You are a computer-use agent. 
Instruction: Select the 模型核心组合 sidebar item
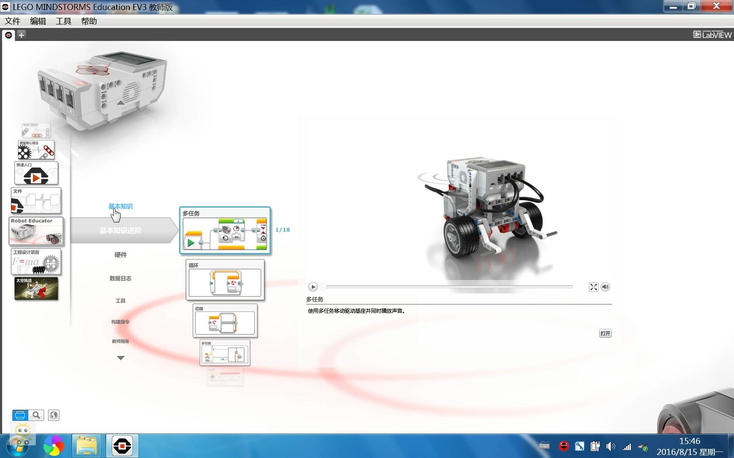tap(36, 150)
